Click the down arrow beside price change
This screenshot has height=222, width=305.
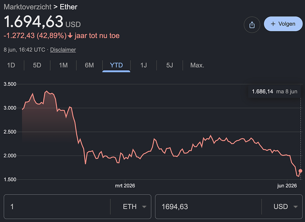pos(70,35)
